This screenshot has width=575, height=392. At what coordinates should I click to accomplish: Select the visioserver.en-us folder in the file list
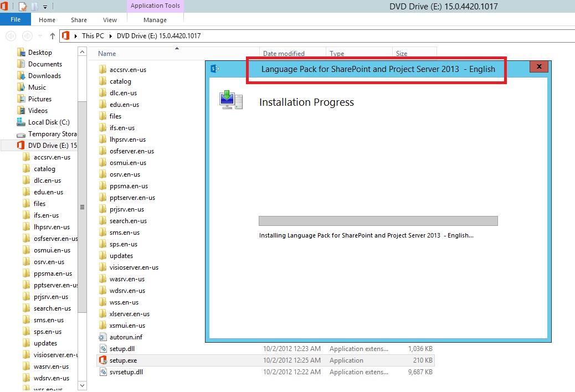(x=134, y=267)
